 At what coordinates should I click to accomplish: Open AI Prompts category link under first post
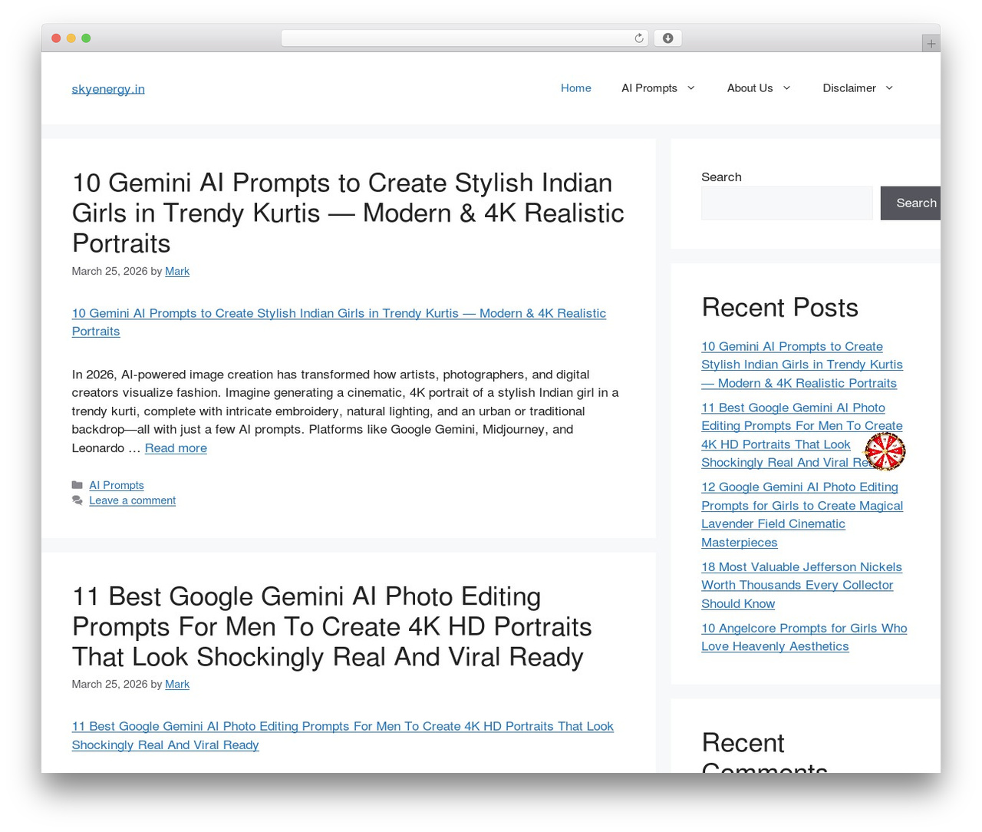[117, 485]
